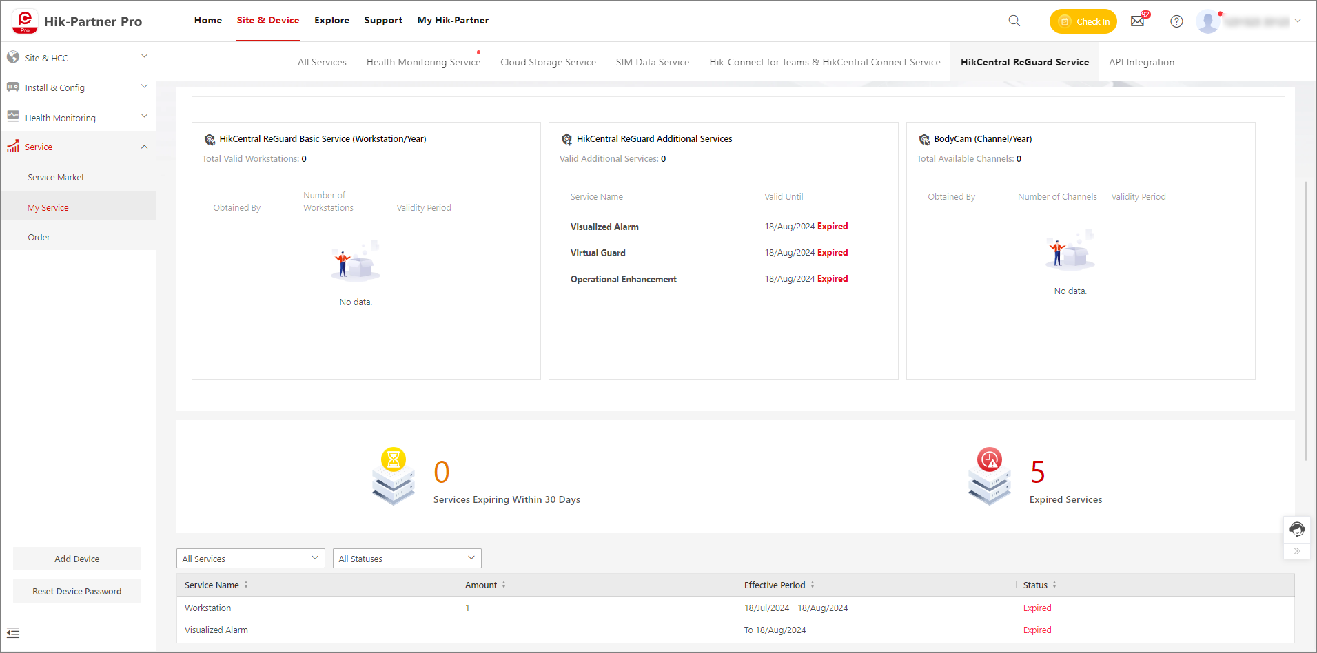Switch to the Cloud Storage Service tab

(x=548, y=62)
